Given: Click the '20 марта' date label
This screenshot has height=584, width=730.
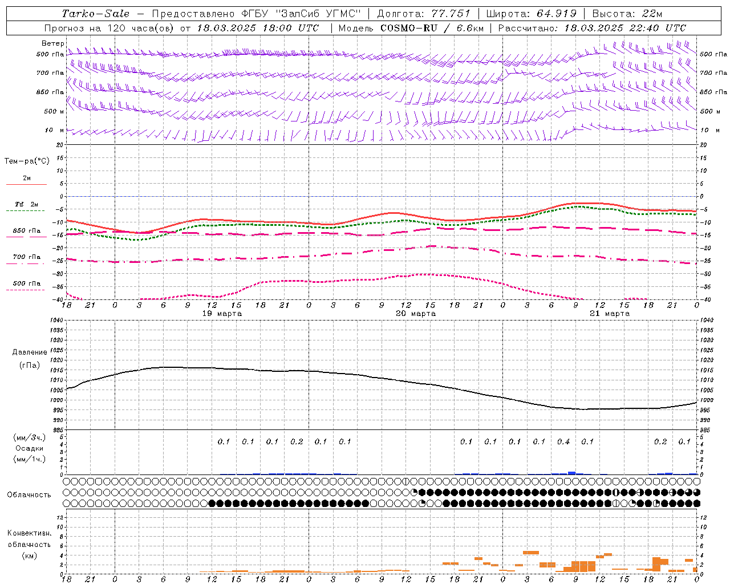Looking at the screenshot, I should click(416, 314).
